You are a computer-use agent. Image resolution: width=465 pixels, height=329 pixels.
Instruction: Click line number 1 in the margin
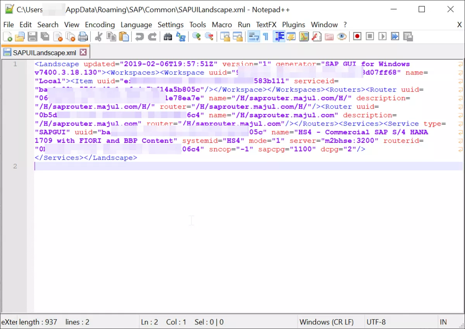[15, 64]
